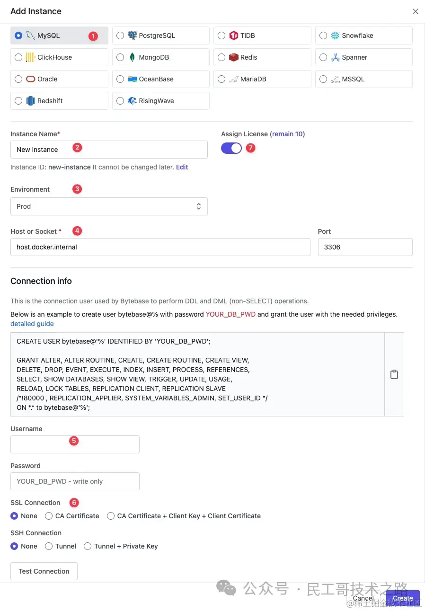The image size is (425, 611).
Task: Select the MSSQL radio button
Action: coord(323,79)
